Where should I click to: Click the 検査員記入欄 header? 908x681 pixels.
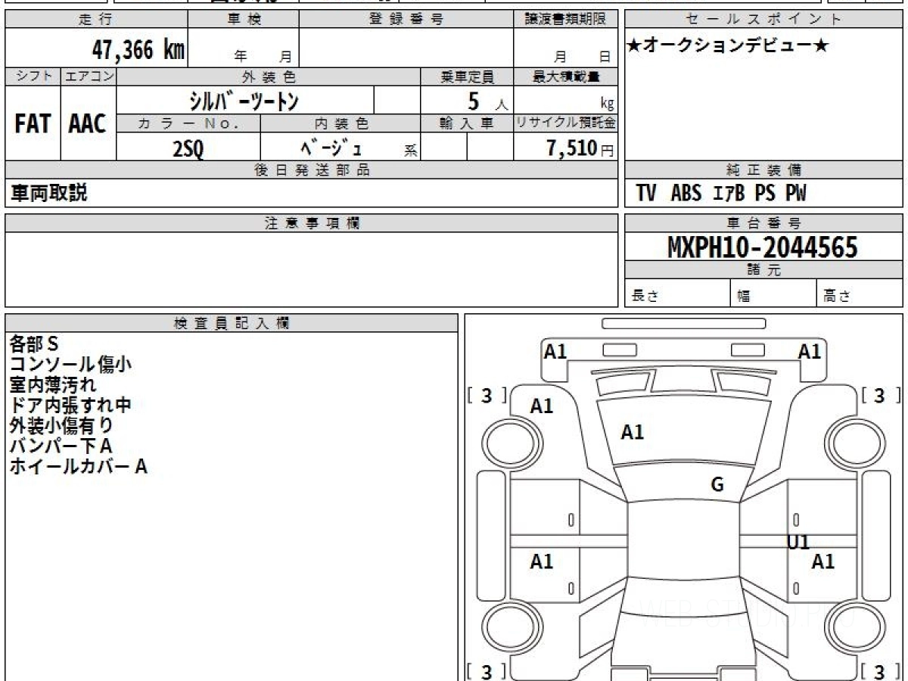click(232, 323)
